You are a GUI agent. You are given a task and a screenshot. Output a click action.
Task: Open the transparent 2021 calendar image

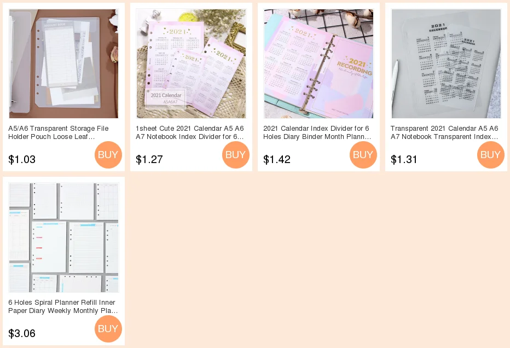(x=447, y=63)
